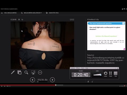Enter YouTube fullscreen mode
The height and width of the screenshot is (95, 127).
pyautogui.click(x=126, y=86)
